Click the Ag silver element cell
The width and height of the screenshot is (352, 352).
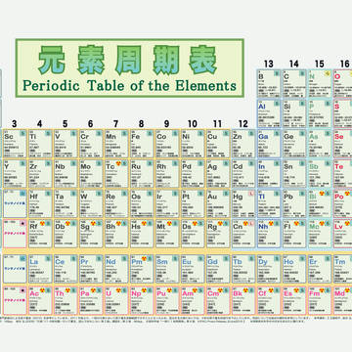point(218,174)
